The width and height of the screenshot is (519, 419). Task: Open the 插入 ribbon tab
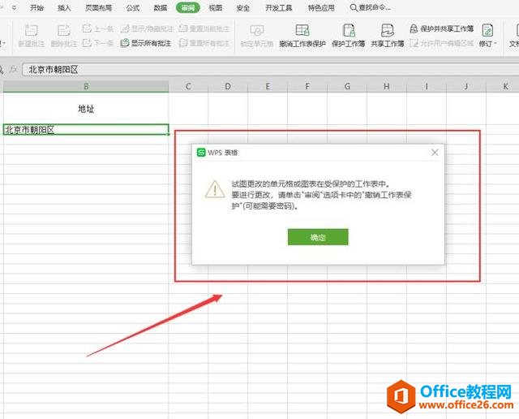pyautogui.click(x=64, y=7)
